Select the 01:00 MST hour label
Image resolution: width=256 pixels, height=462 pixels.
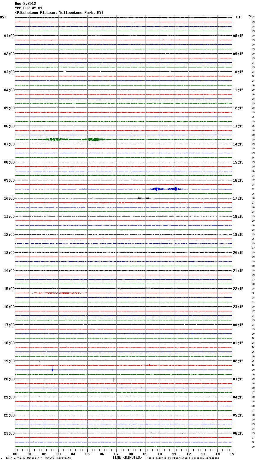click(9, 36)
